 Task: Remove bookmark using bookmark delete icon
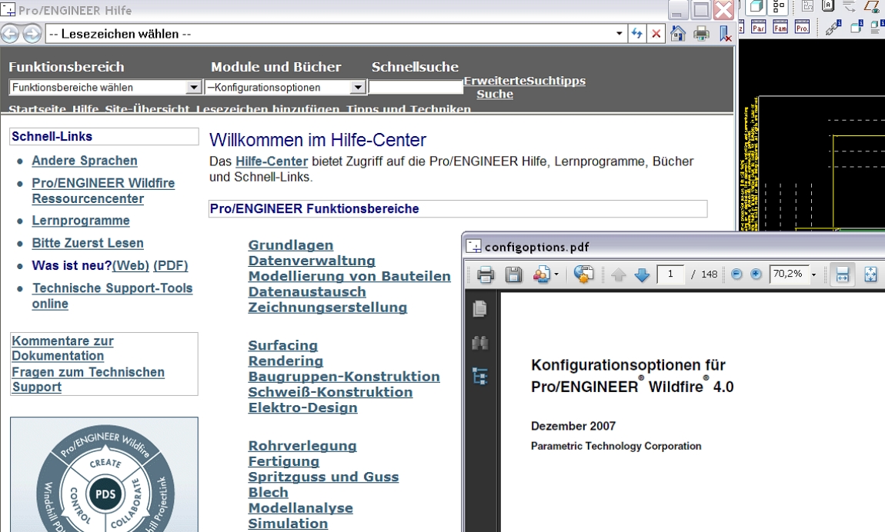coord(725,34)
